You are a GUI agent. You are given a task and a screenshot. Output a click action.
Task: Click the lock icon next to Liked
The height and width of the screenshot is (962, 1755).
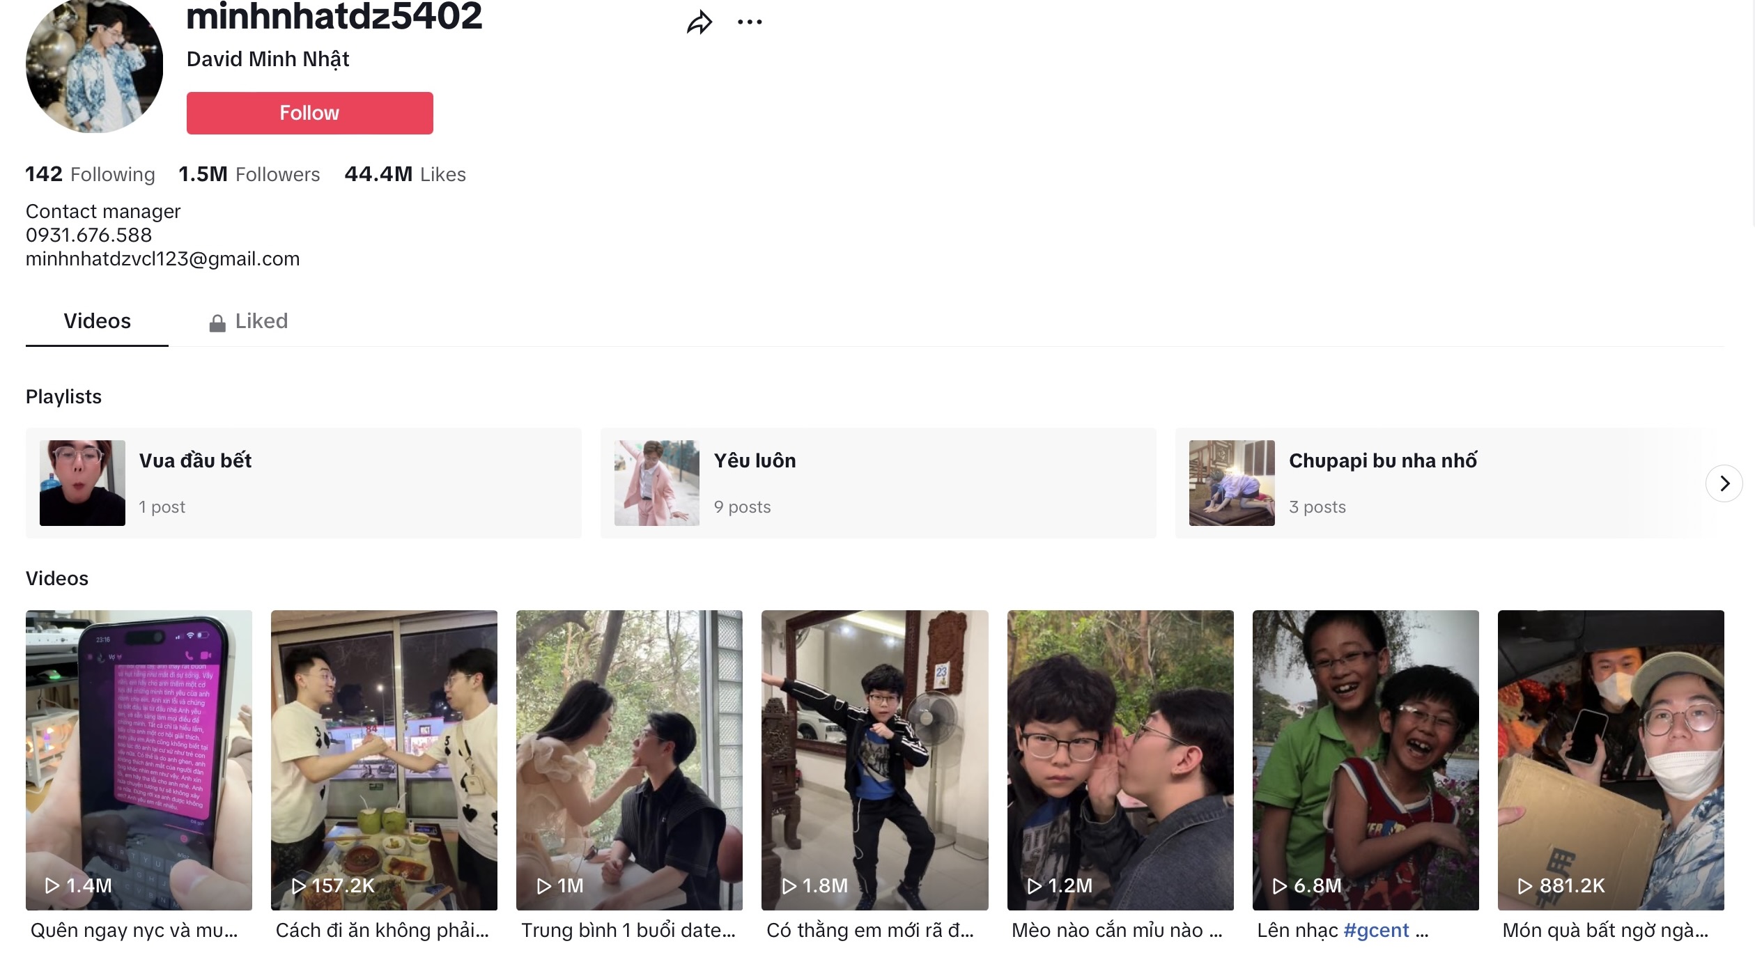point(217,321)
